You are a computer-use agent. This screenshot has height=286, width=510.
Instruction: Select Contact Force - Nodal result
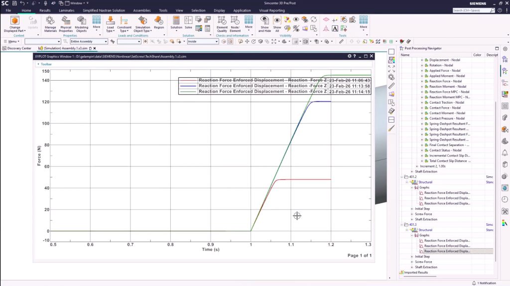[445, 108]
